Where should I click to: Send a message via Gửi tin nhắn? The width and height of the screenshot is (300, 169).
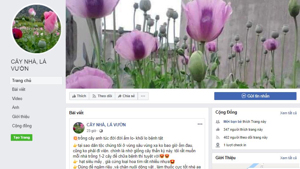(255, 96)
